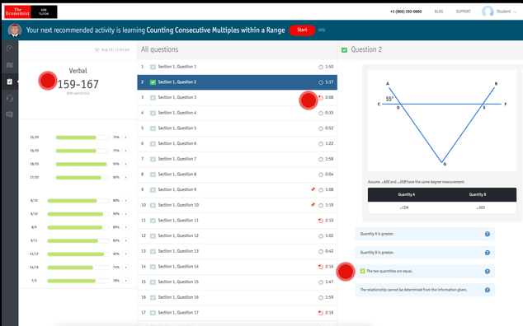Viewport: 523px width, 326px height.
Task: Open the dashboard gauge icon in sidebar
Action: (10, 49)
